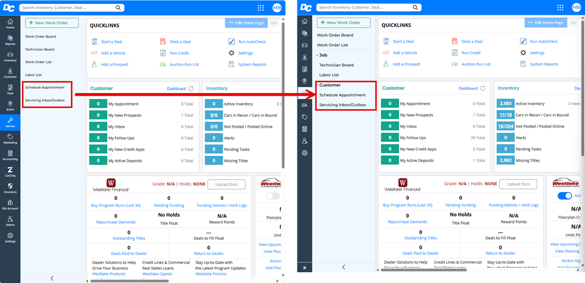585x283 pixels.
Task: Open Labor List in the right screenshot
Action: [x=329, y=75]
